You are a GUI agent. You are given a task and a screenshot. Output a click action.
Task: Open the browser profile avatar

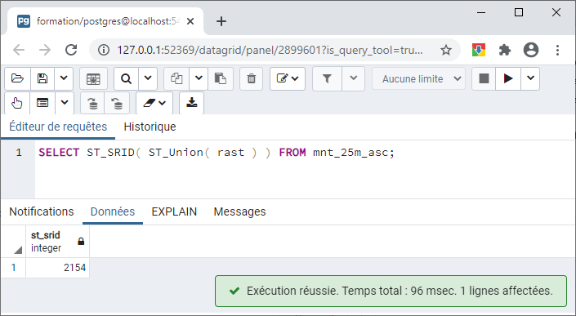click(x=531, y=50)
